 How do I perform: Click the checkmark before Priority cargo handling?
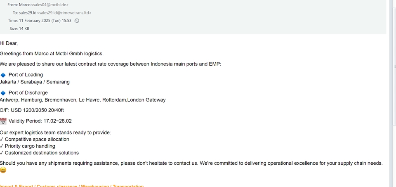2,146
